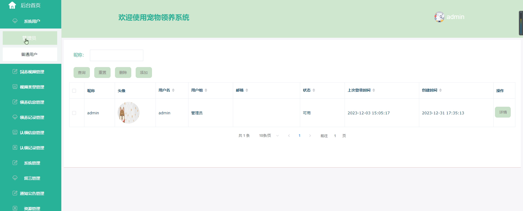The image size is (523, 211).
Task: Expand the 饲养视频管理 menu
Action: [31, 72]
